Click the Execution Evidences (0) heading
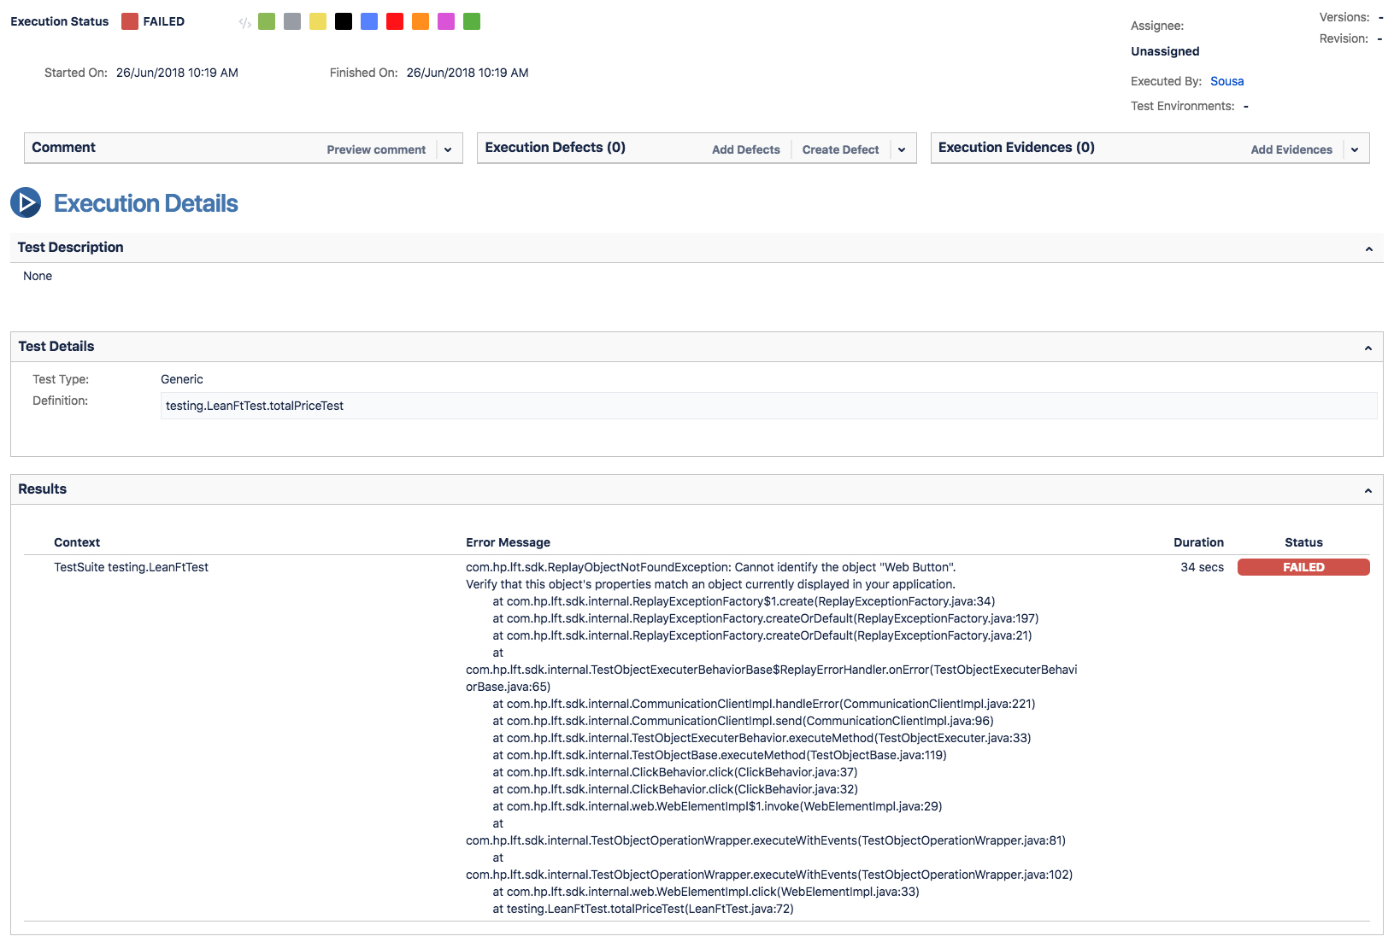The width and height of the screenshot is (1394, 948). 1016,147
